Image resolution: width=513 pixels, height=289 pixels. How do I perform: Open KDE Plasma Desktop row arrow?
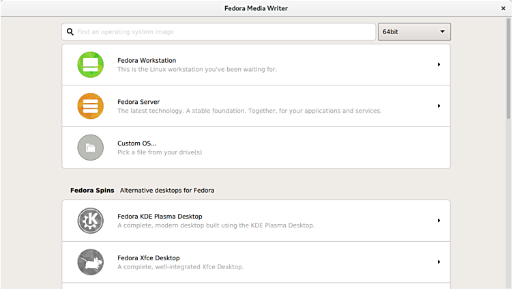[x=439, y=221]
